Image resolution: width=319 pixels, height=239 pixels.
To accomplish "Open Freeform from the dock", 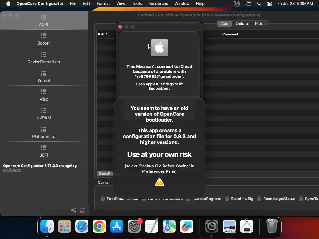I will (x=187, y=226).
